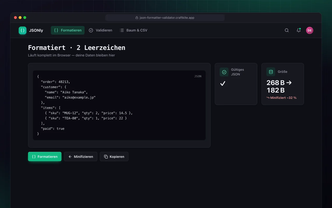Screen dimensions: 332x208
Task: Click the lock icon in address bar
Action: 137,18
